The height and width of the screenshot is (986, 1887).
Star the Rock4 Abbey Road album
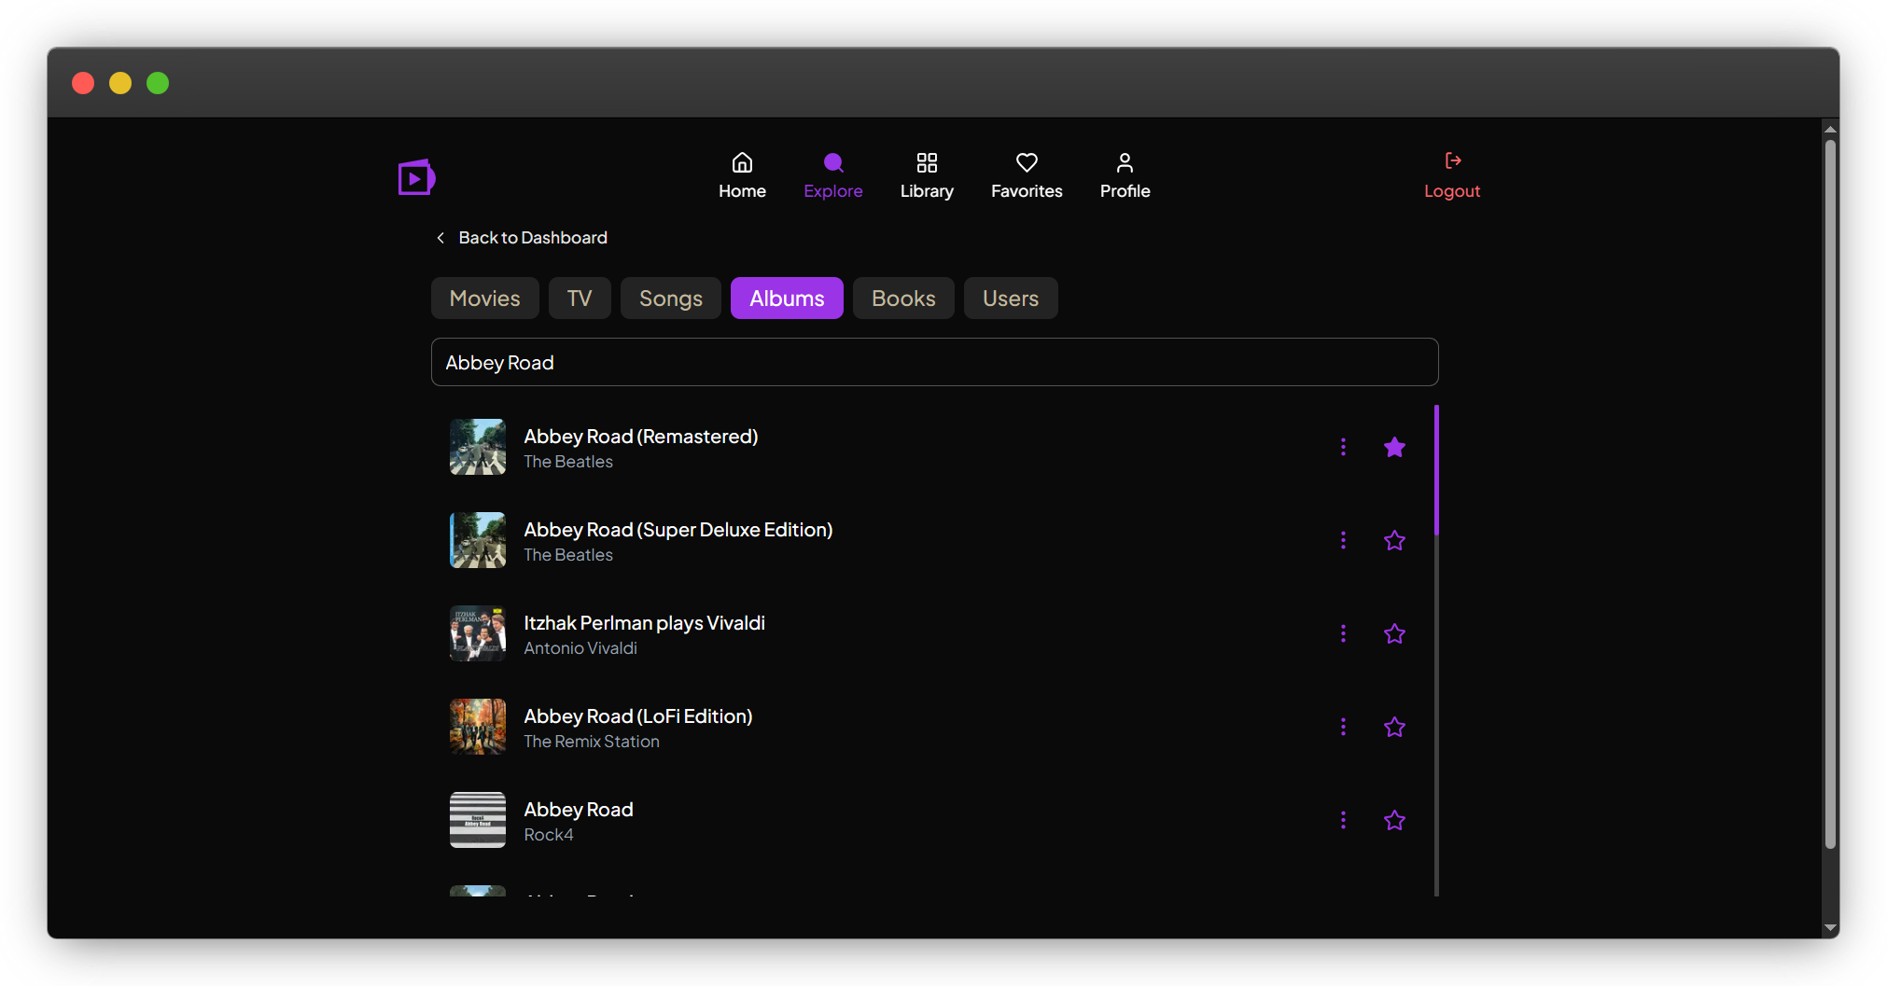pyautogui.click(x=1394, y=820)
